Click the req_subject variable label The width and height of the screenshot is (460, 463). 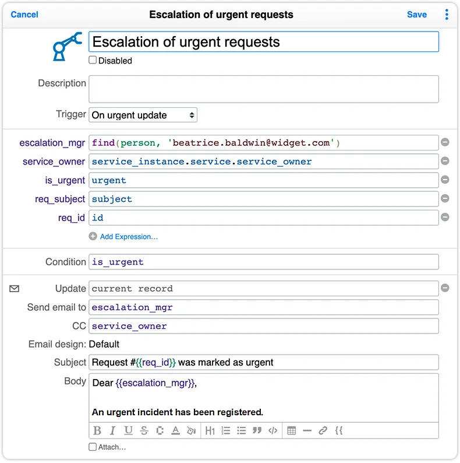point(60,199)
